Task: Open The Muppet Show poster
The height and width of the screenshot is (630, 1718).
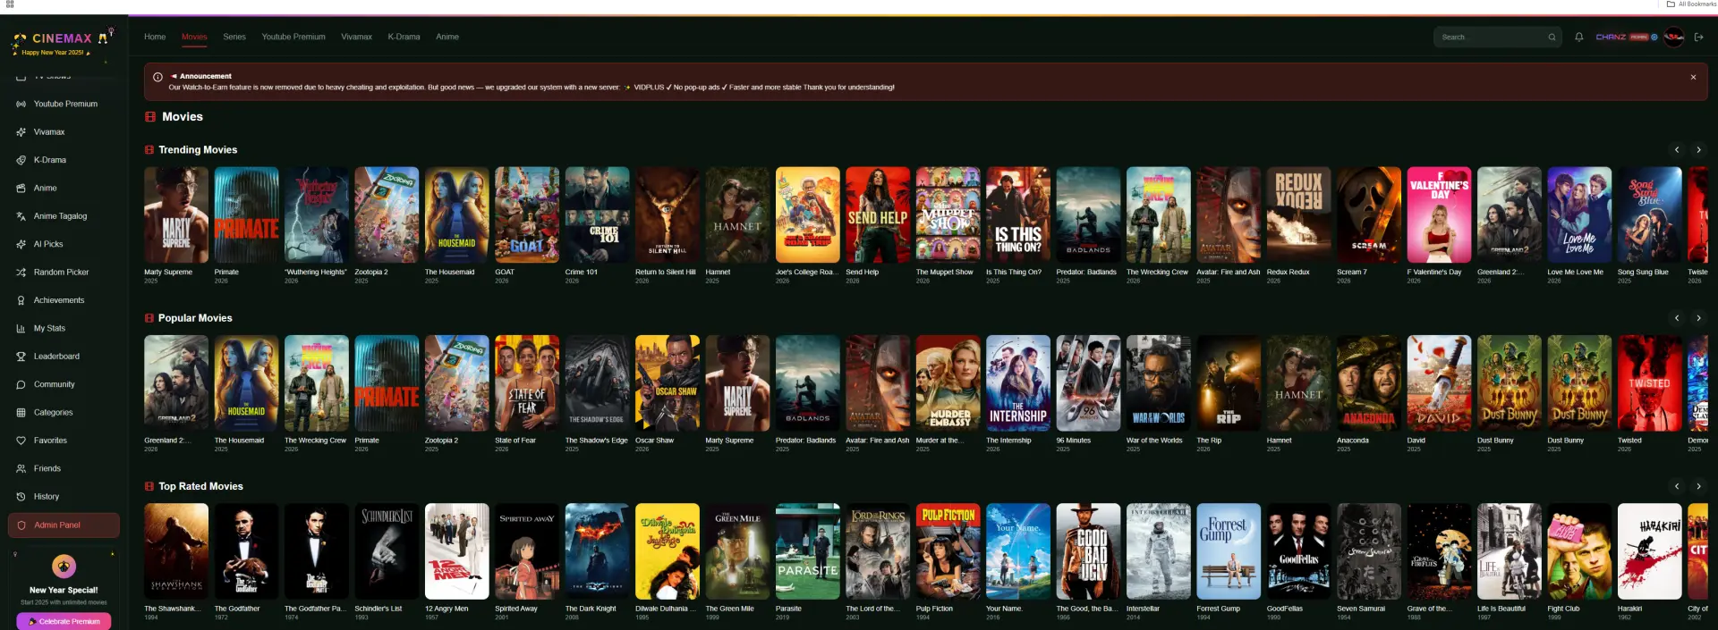Action: click(948, 214)
